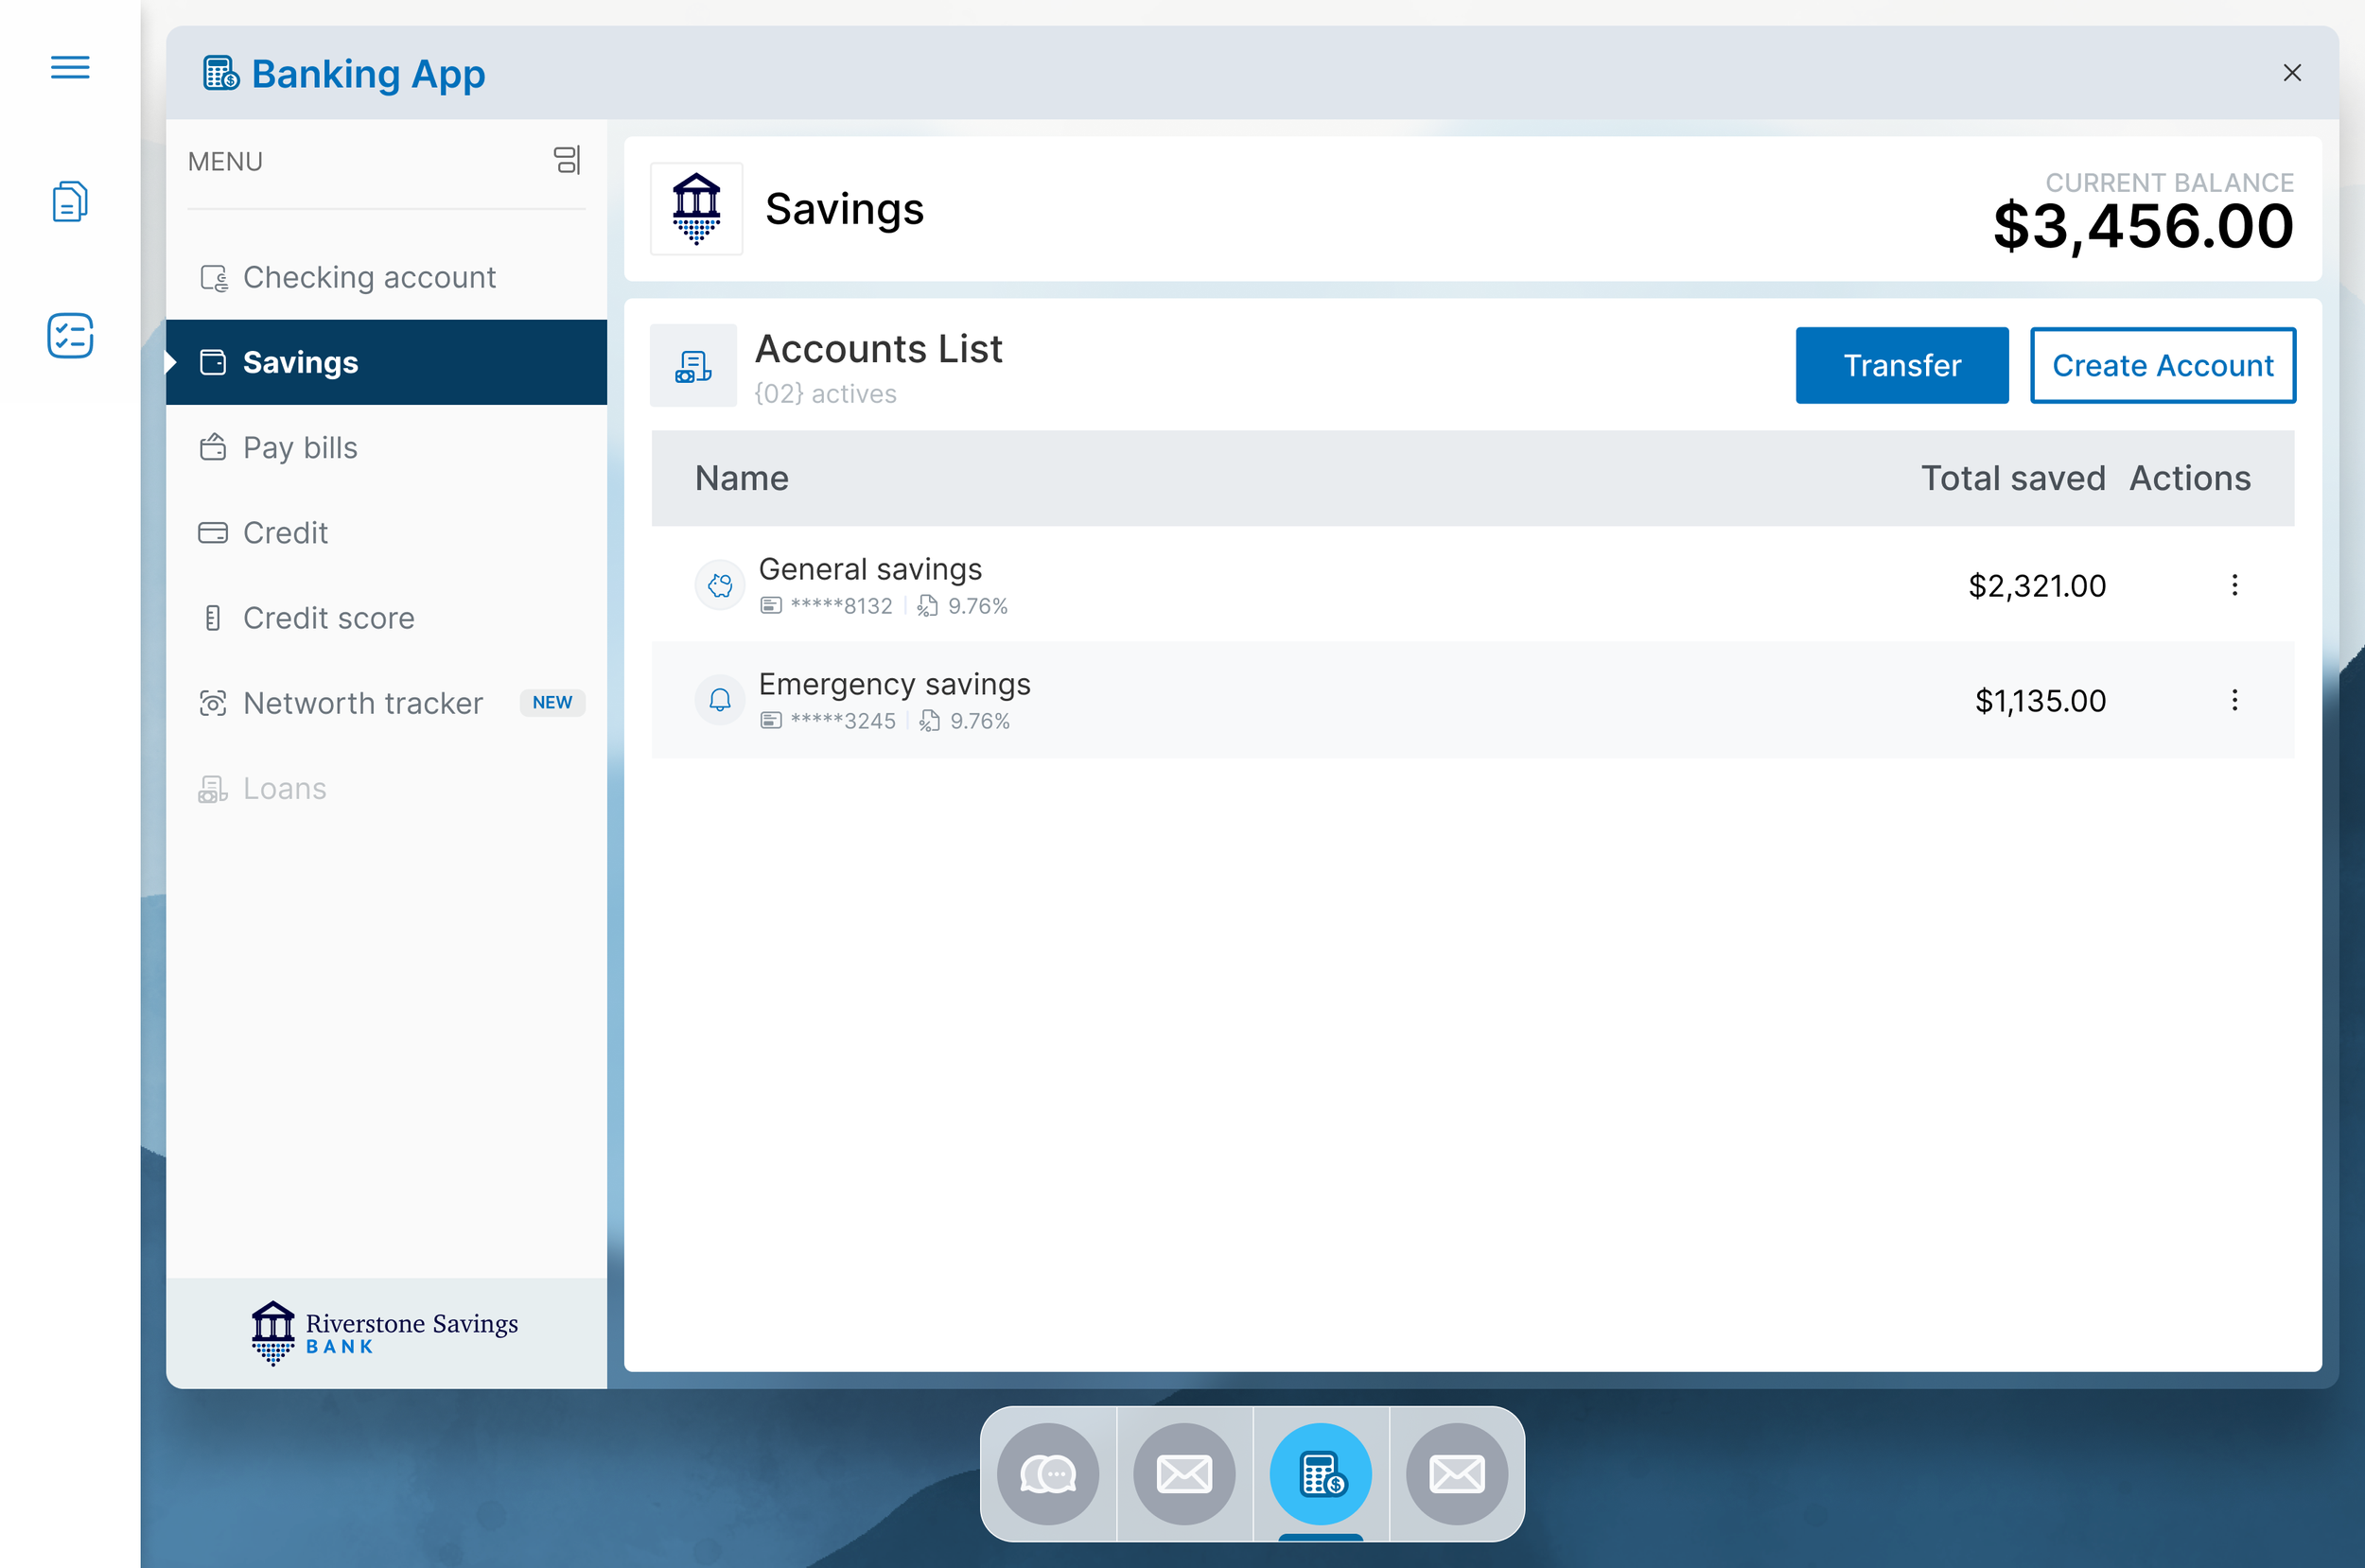
Task: Click the Transfer button
Action: (x=1901, y=365)
